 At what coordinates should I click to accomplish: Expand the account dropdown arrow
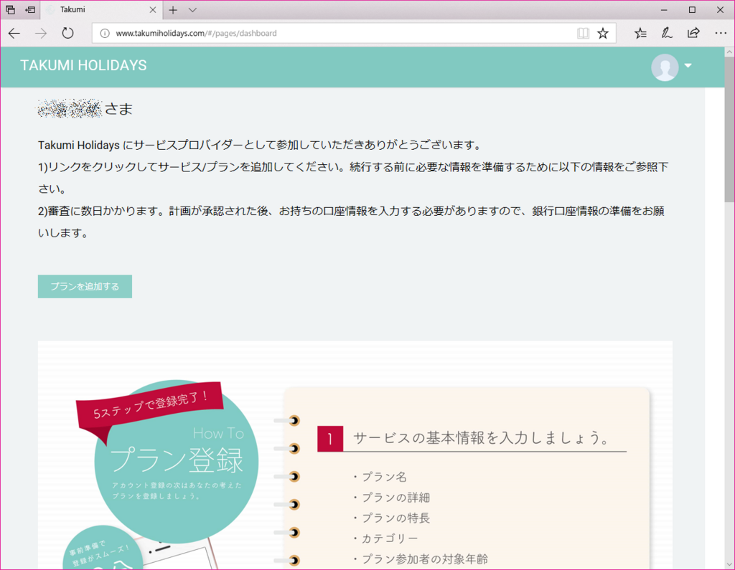688,65
